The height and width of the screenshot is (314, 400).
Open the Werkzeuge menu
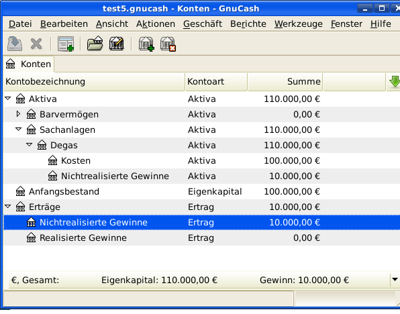click(299, 23)
